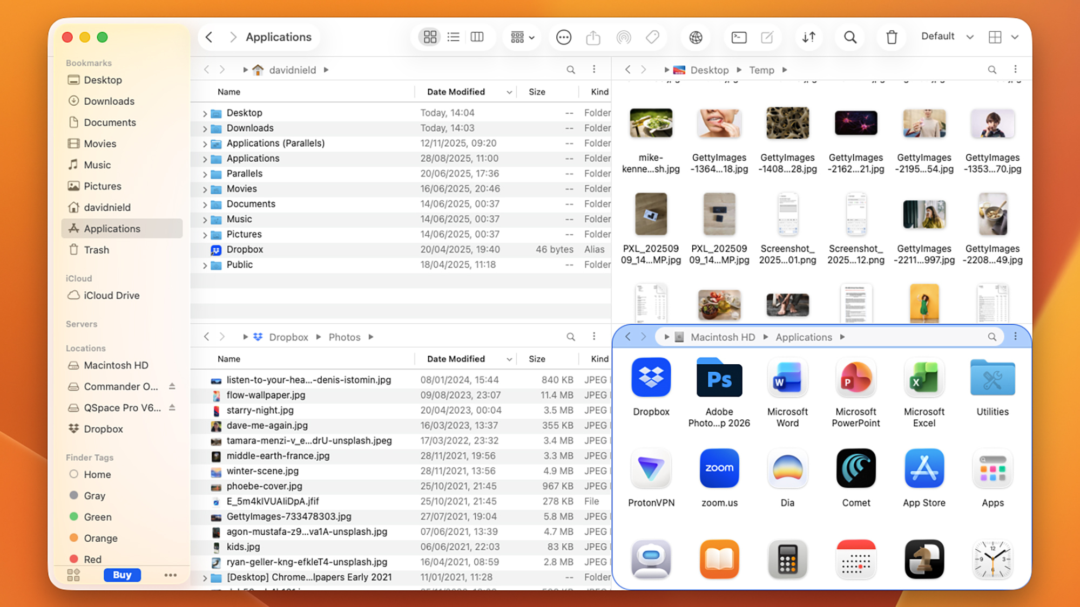Open iCloud Drive in the sidebar
This screenshot has width=1080, height=607.
[111, 296]
